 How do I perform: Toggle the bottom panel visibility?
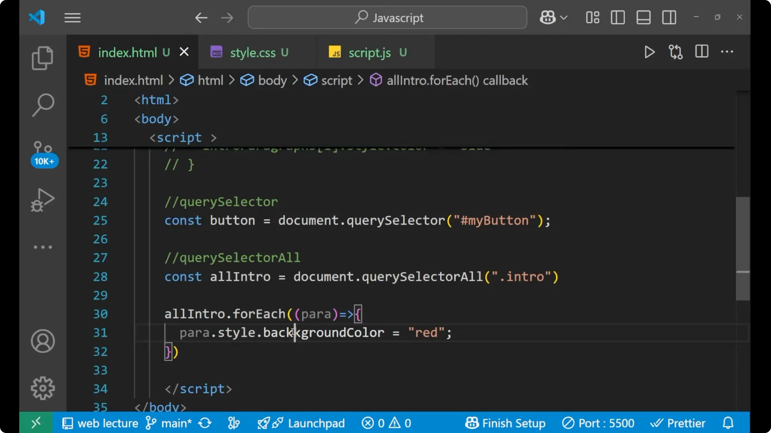point(643,17)
